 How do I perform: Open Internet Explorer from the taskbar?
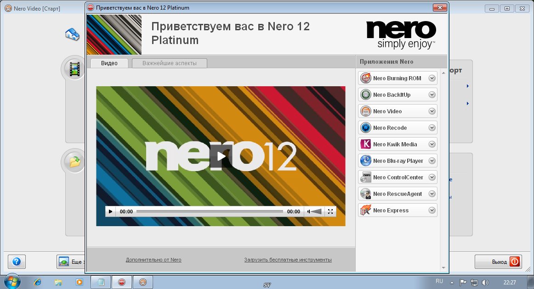pos(38,282)
